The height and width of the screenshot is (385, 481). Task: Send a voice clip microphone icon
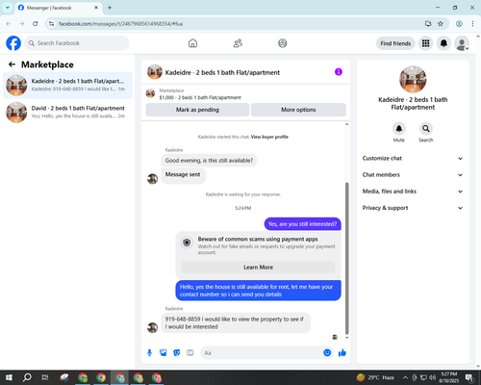[149, 353]
